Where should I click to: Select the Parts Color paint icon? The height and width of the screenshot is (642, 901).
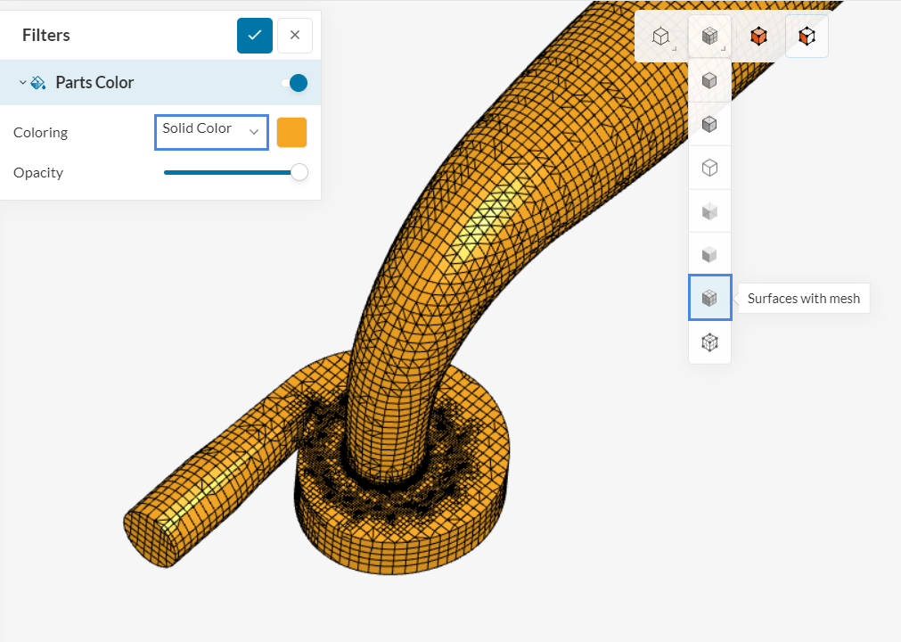(x=37, y=82)
